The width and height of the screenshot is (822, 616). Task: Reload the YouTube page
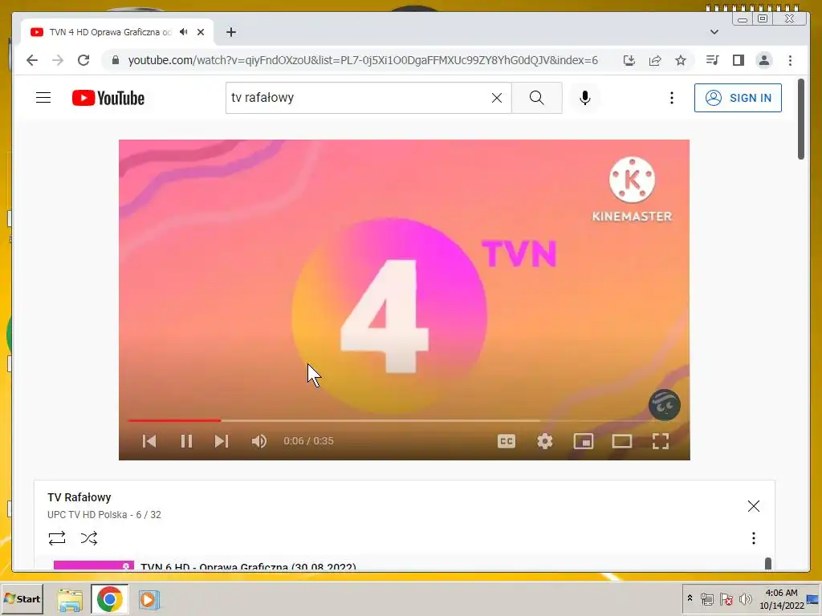(x=83, y=60)
